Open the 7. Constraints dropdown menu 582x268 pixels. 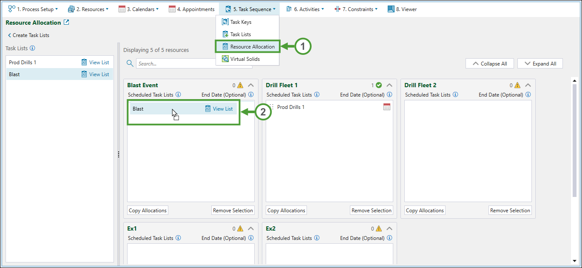point(356,9)
